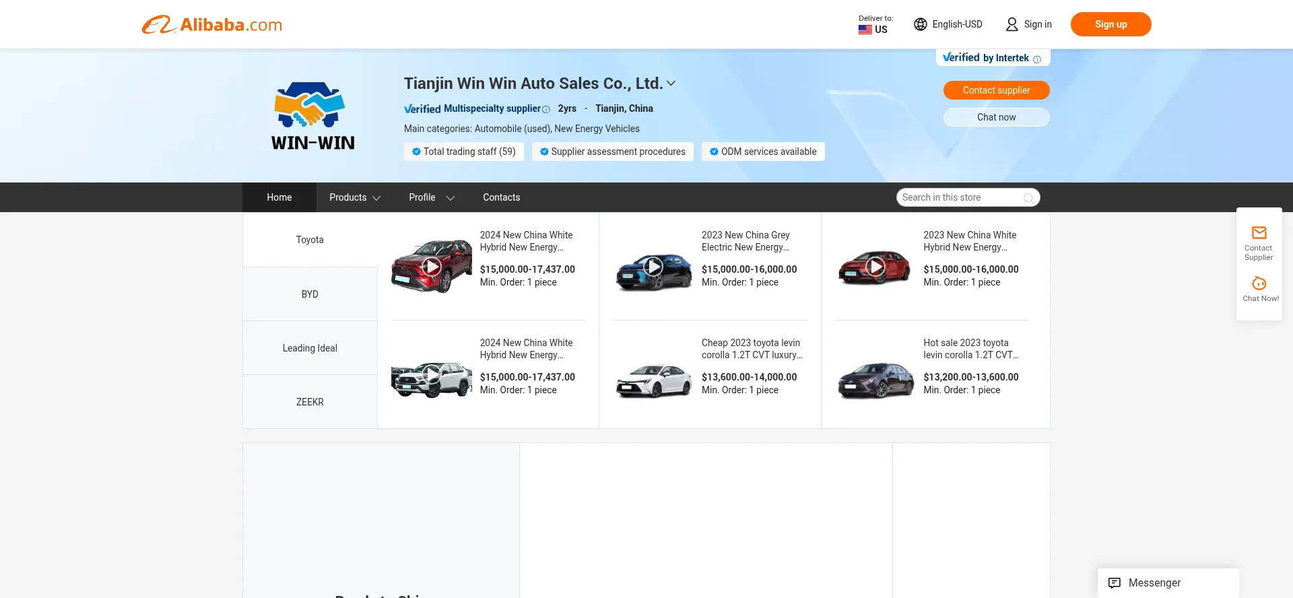The image size is (1293, 598).
Task: Play video on 2023 Grey Electric car
Action: click(x=653, y=267)
